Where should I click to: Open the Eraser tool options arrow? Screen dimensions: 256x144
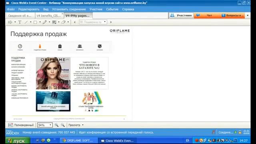[68, 22]
